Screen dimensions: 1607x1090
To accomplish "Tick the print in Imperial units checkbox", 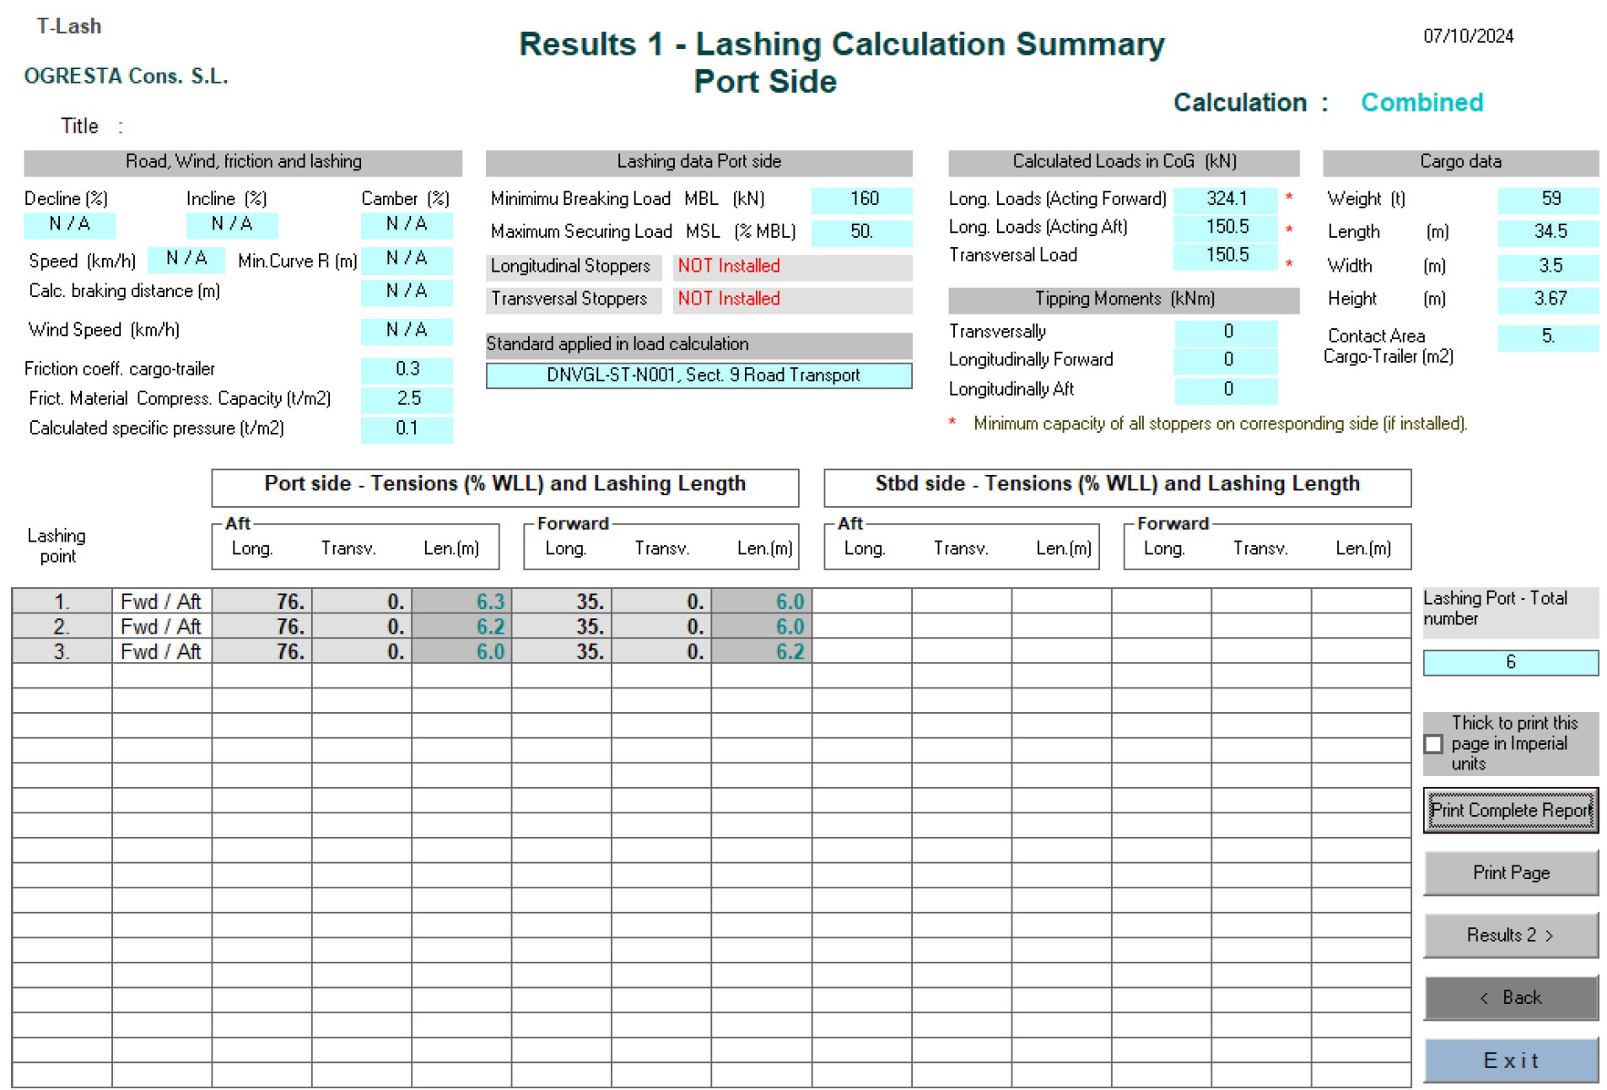I will click(x=1433, y=744).
